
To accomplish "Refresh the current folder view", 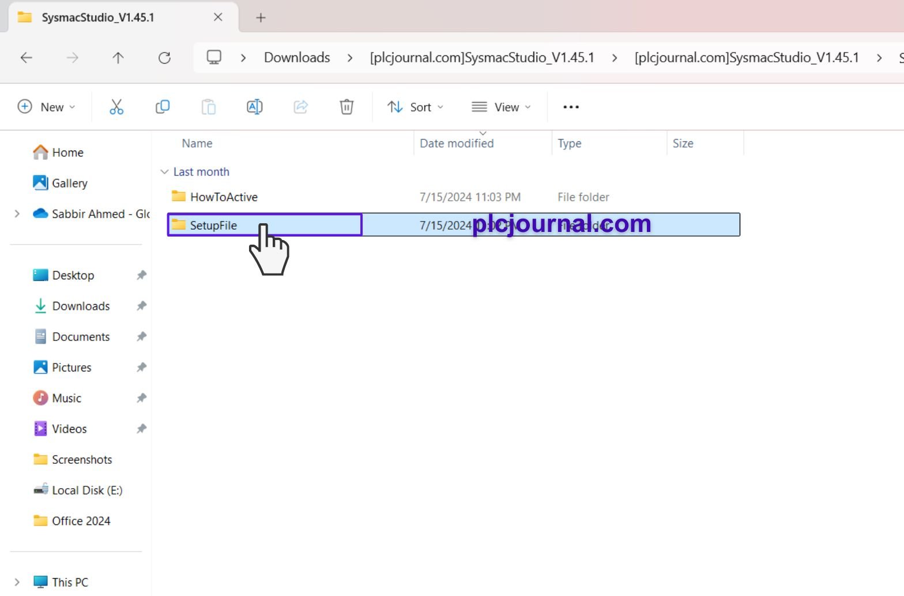I will tap(164, 58).
